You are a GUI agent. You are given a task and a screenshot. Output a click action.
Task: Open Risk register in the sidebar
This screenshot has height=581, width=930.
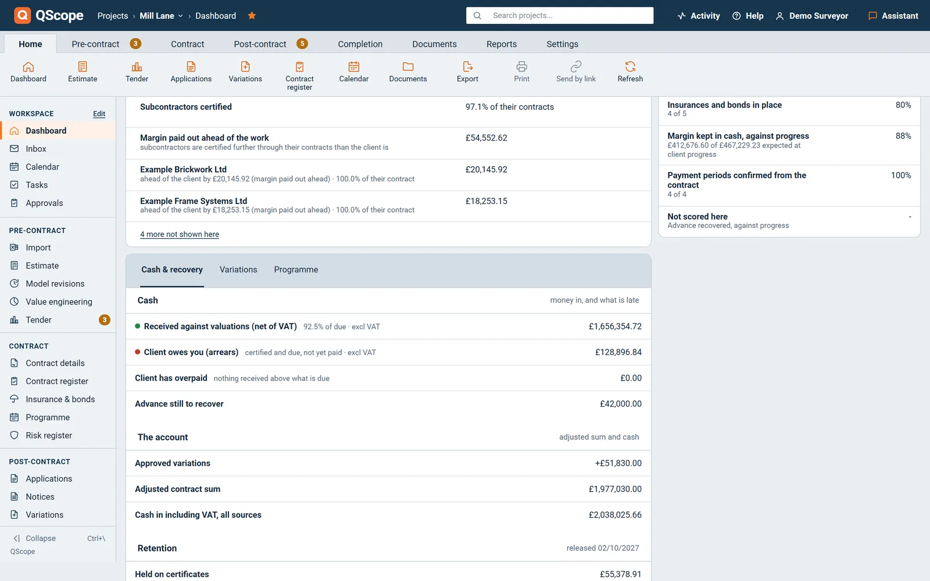(x=58, y=435)
